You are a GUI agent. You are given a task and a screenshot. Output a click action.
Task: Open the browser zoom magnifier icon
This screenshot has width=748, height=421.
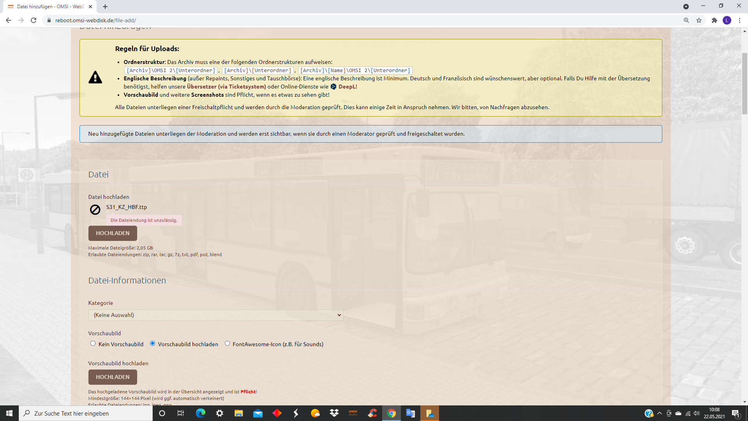tap(686, 20)
